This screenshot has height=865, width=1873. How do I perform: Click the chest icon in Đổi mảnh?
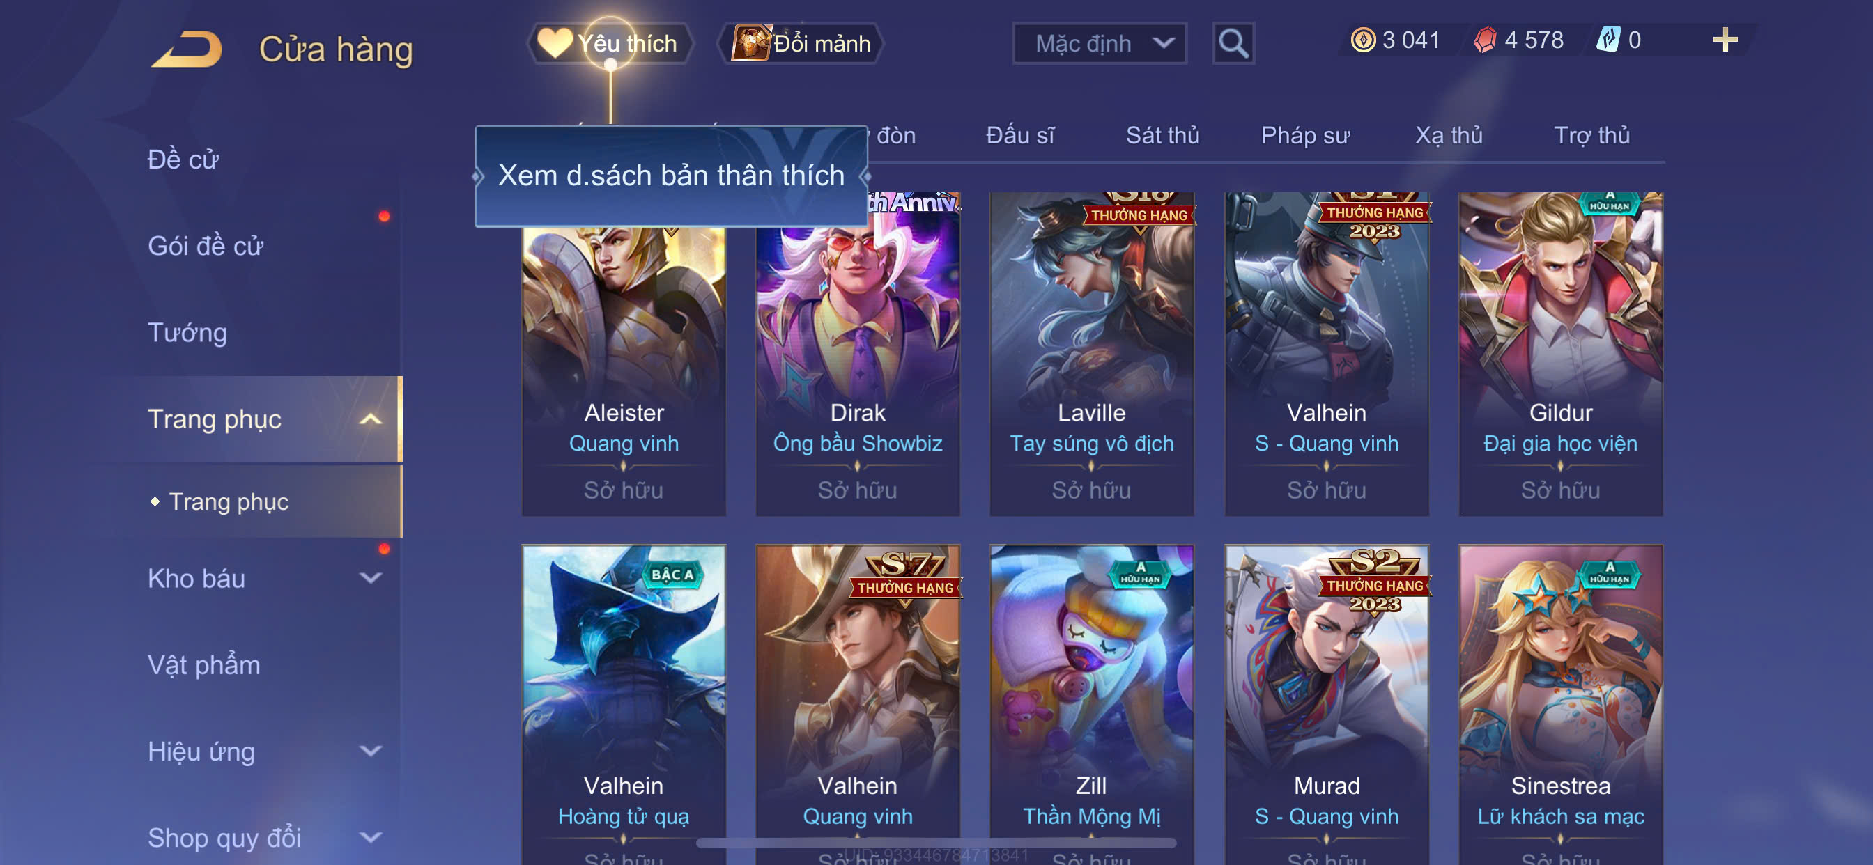[x=750, y=43]
